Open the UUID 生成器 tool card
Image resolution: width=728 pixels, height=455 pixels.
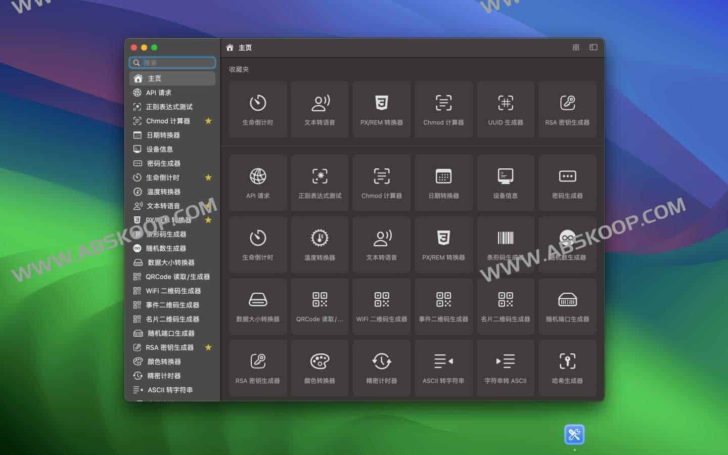tap(506, 109)
